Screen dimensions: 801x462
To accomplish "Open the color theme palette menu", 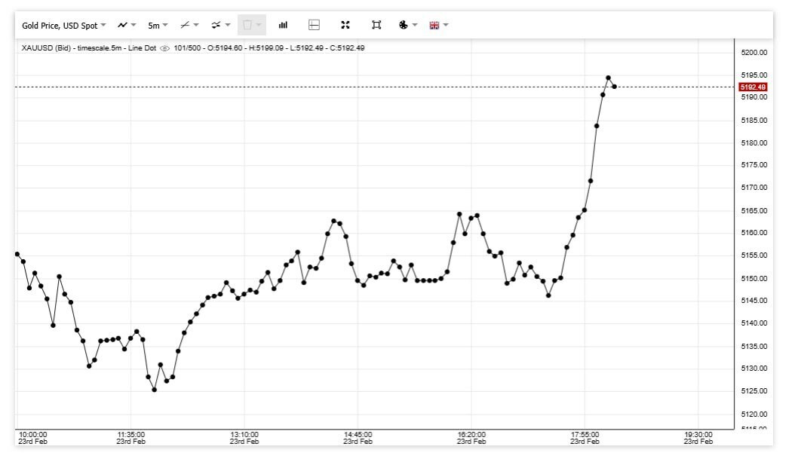I will click(407, 26).
